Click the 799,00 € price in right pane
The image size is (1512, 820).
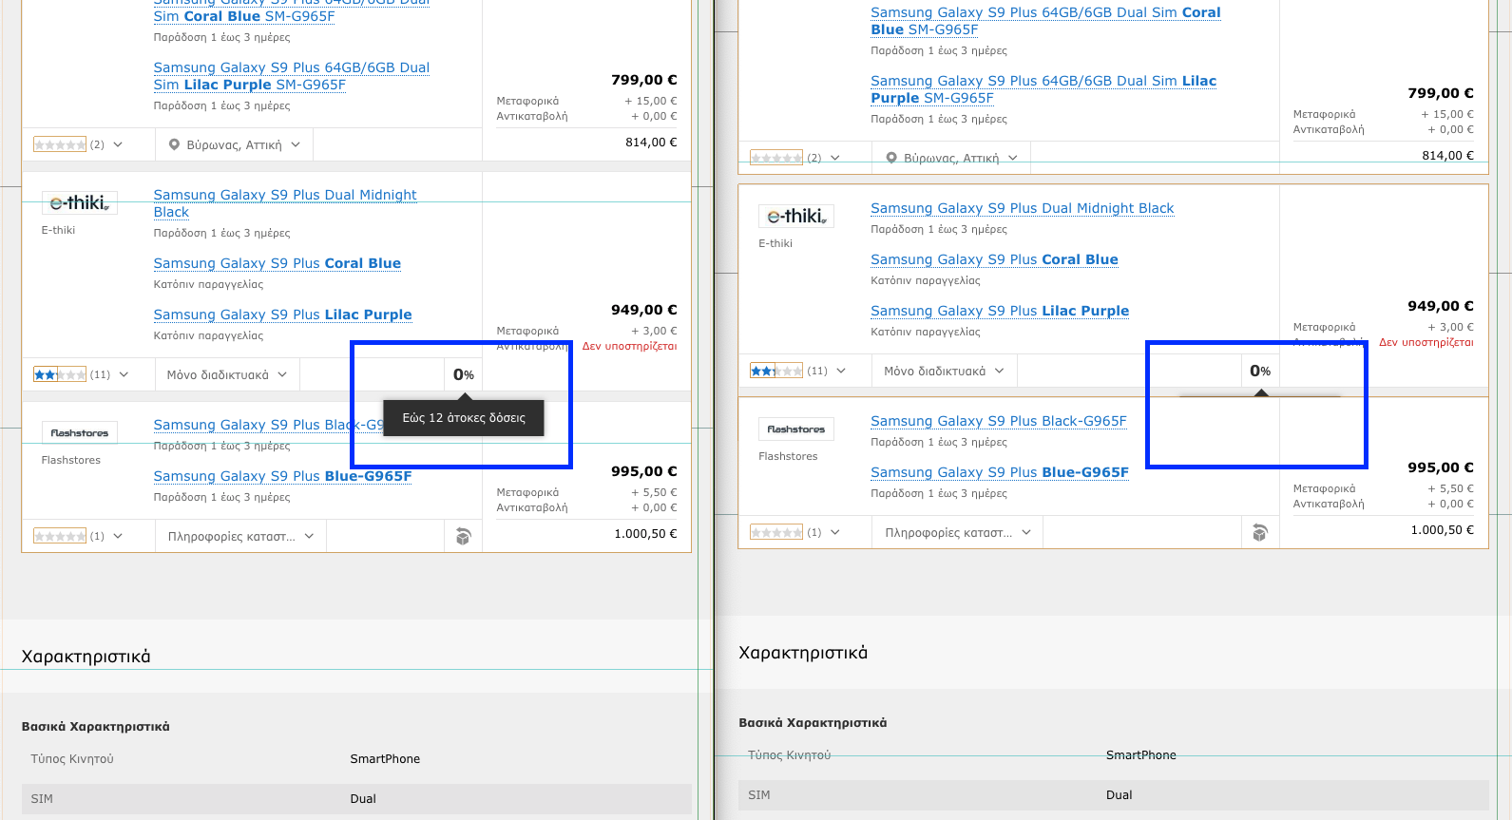click(x=1441, y=93)
